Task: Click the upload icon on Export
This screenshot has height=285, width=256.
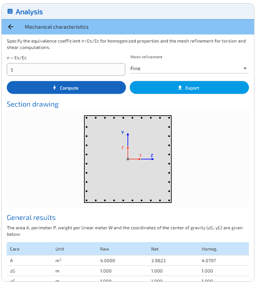Action: [x=180, y=88]
